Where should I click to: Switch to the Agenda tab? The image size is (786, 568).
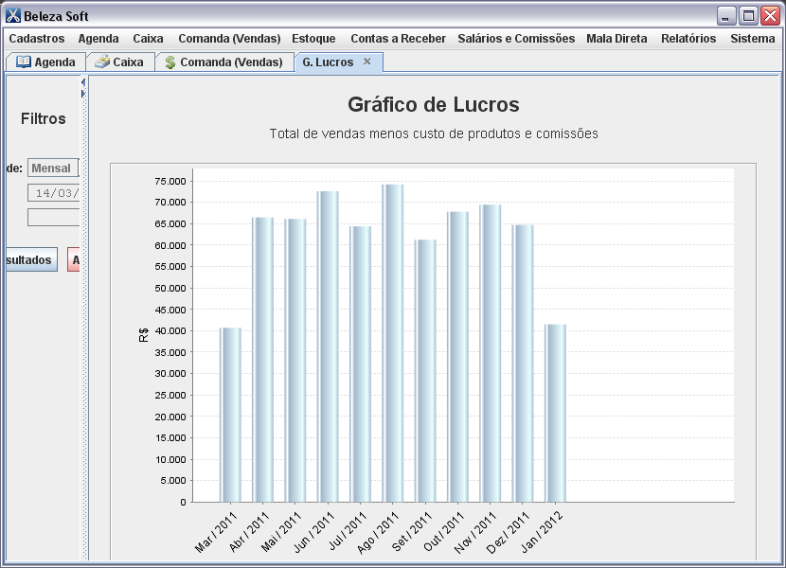click(x=45, y=62)
